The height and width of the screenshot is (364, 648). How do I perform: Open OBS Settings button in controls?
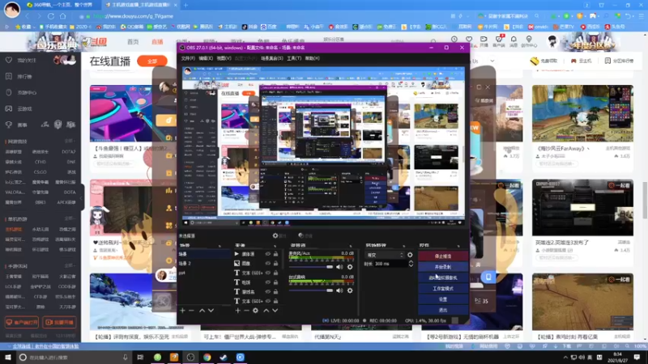443,298
